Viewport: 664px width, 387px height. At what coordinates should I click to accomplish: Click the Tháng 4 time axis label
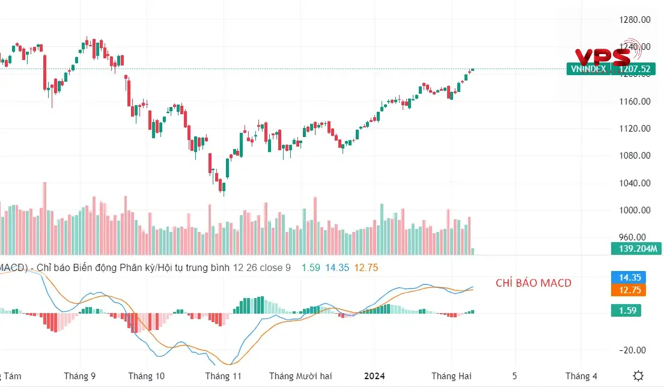pyautogui.click(x=581, y=376)
